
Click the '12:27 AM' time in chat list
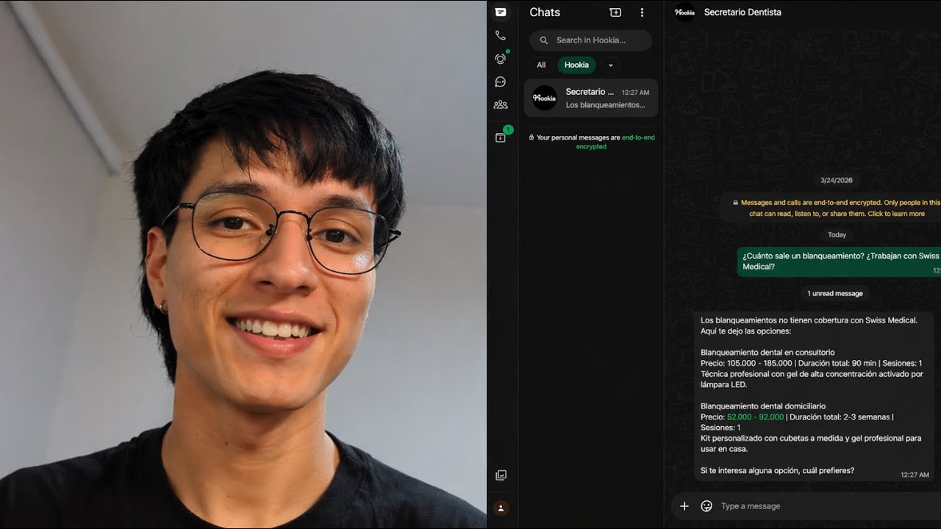point(635,93)
